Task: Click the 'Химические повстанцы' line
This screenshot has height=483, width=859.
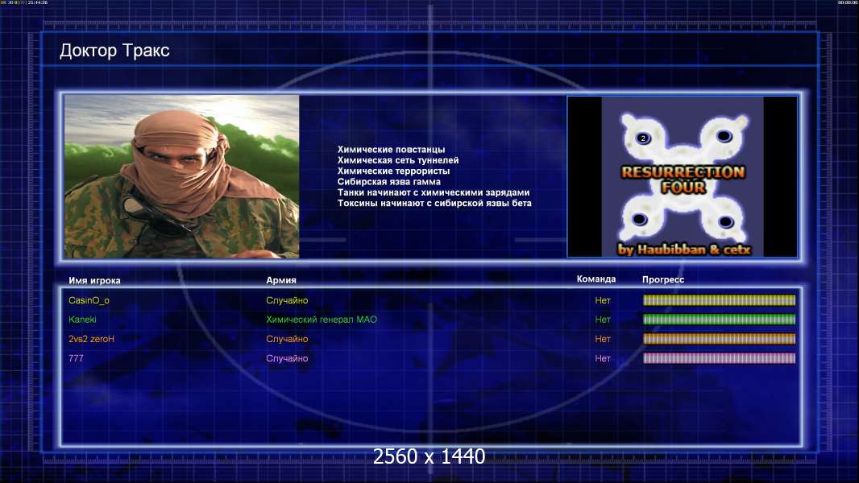Action: click(391, 150)
